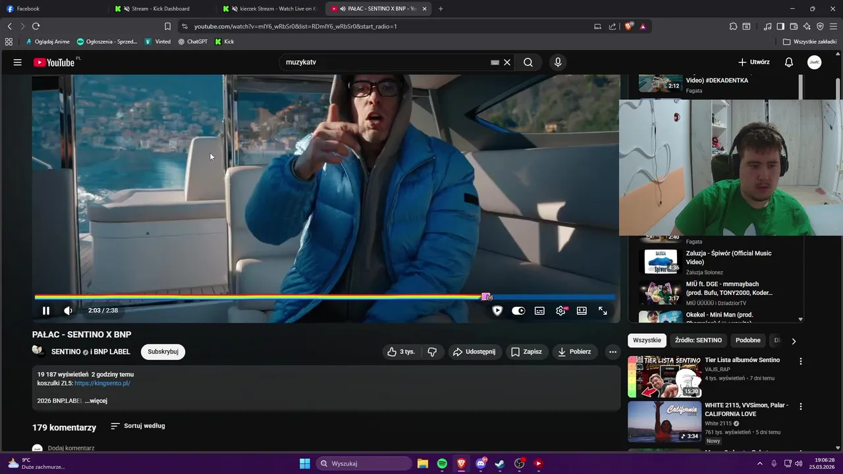Show more filter chips with the arrow

(x=794, y=341)
